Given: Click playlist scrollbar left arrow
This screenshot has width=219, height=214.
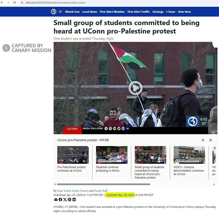Looking at the screenshot, I should 55,184.
